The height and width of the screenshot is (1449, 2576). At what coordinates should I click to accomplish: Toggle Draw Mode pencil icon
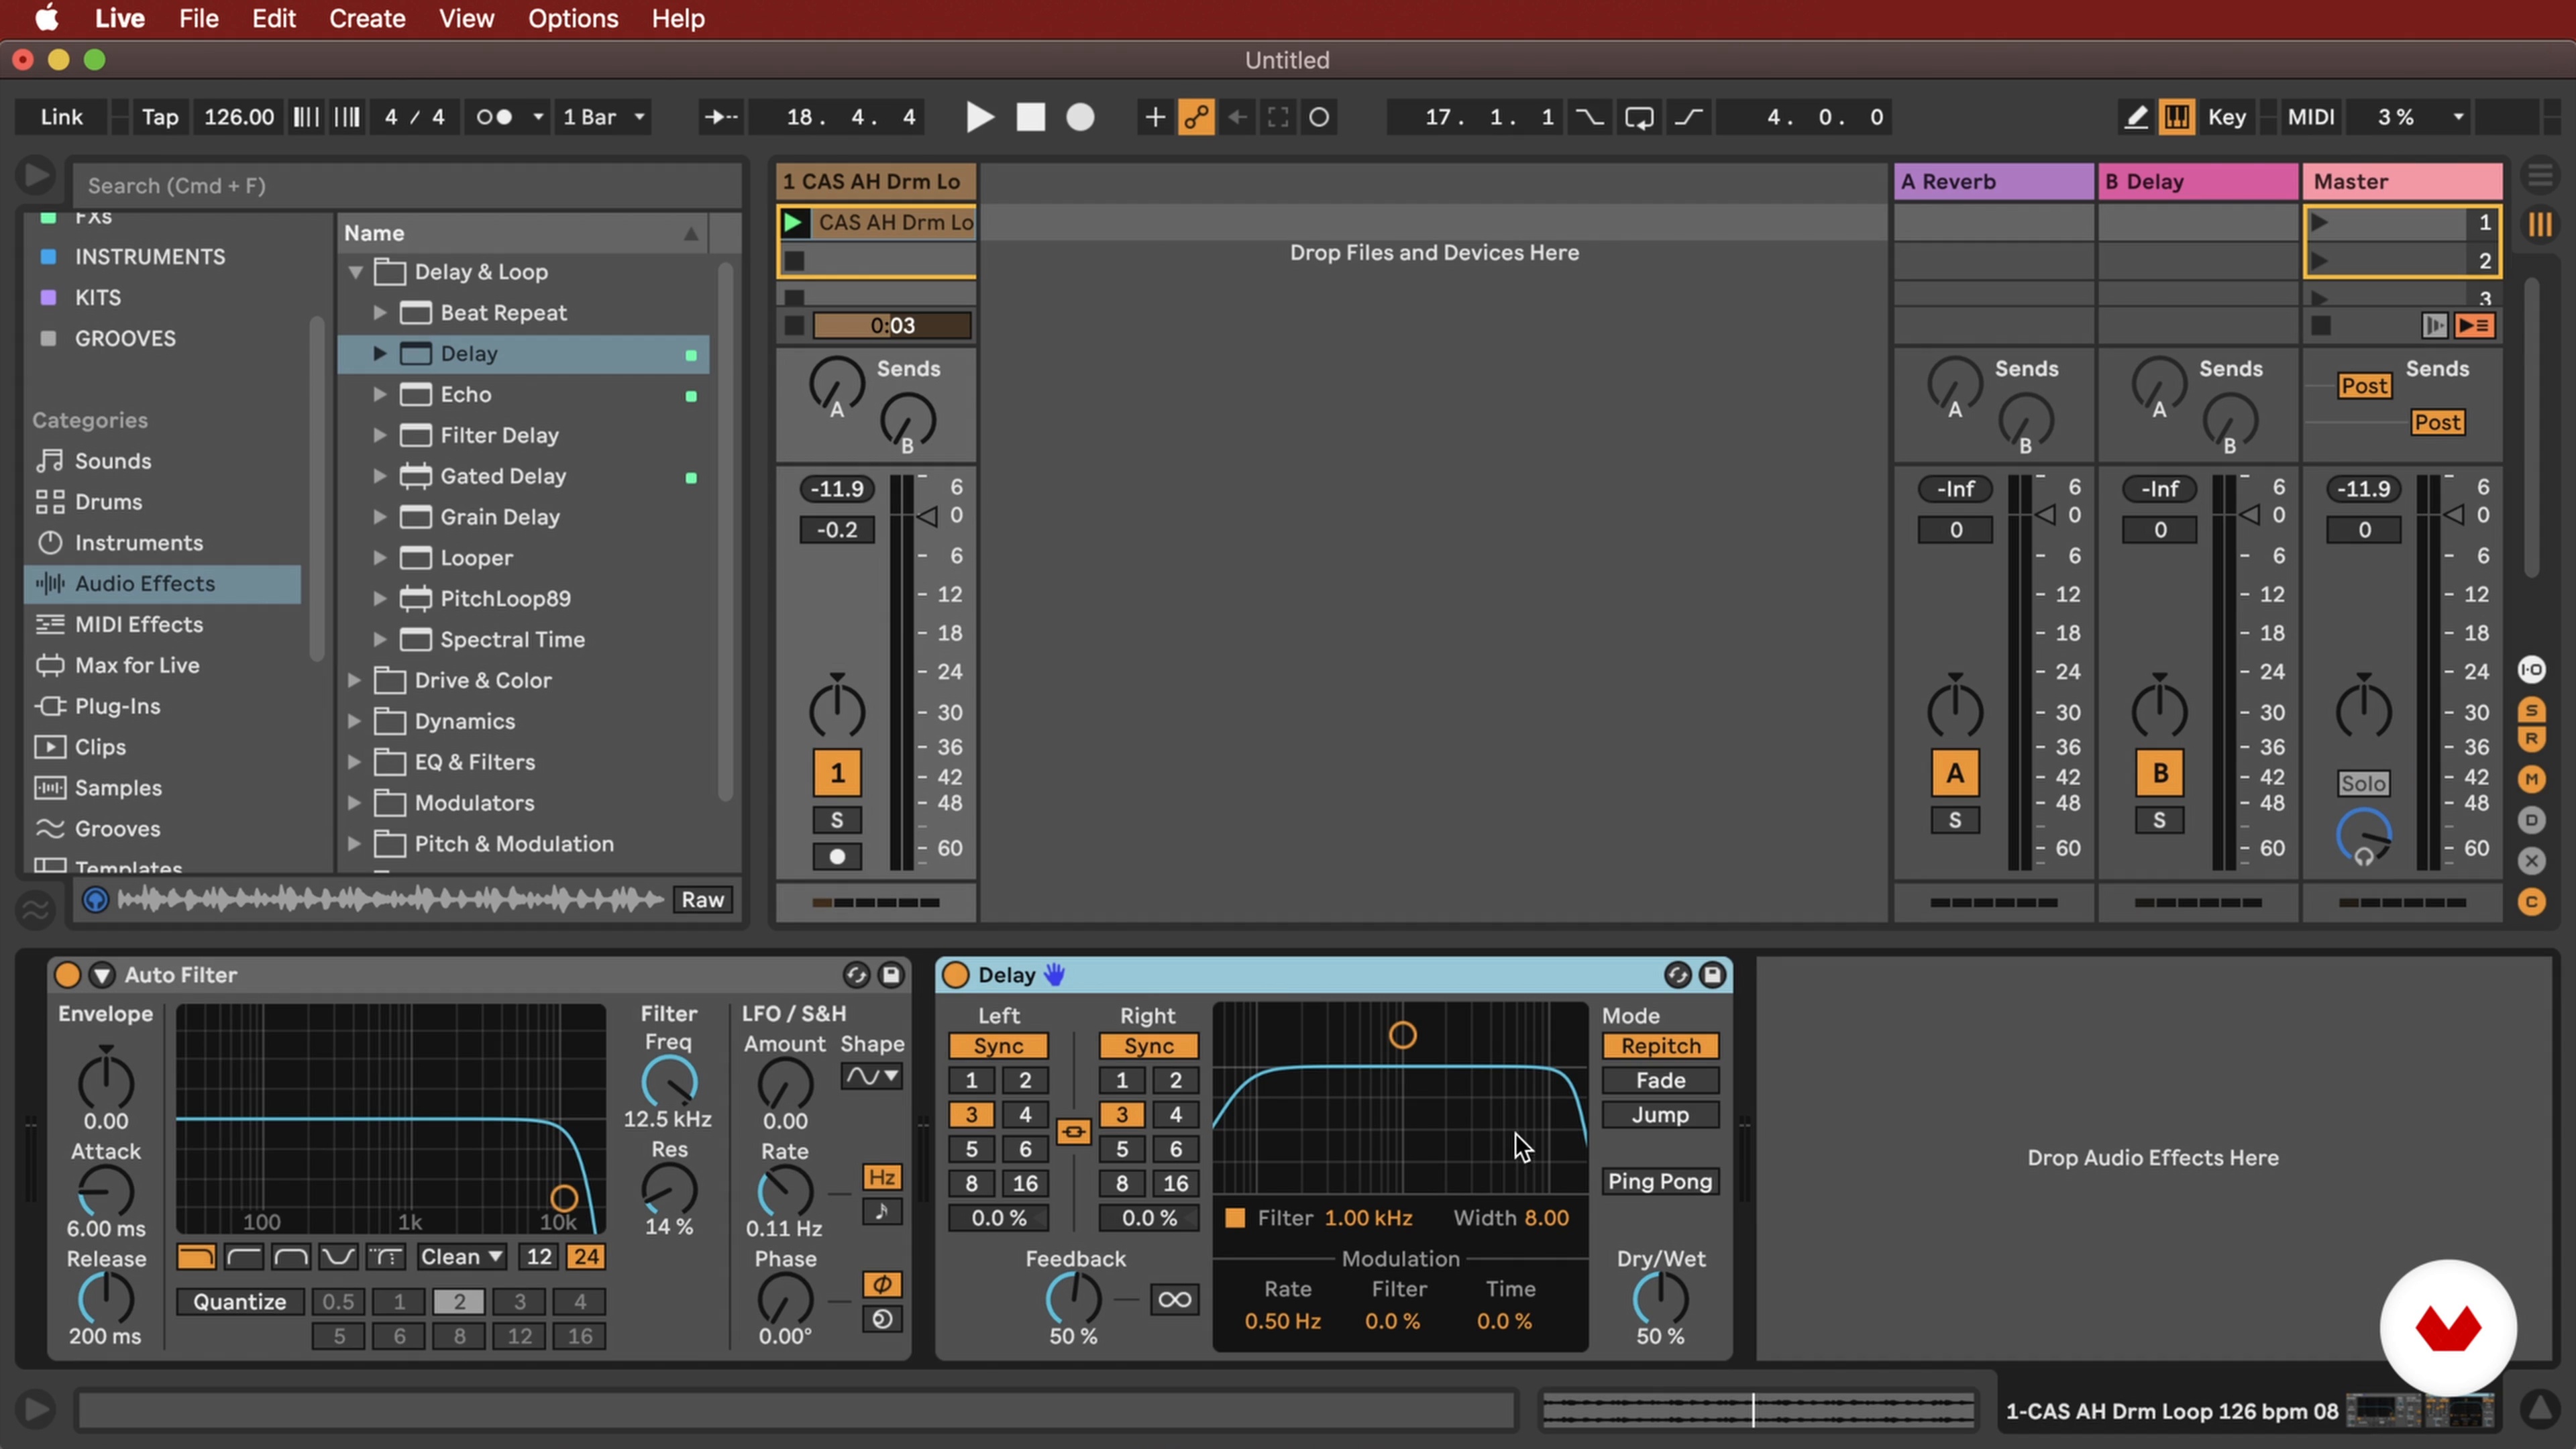pos(2135,117)
